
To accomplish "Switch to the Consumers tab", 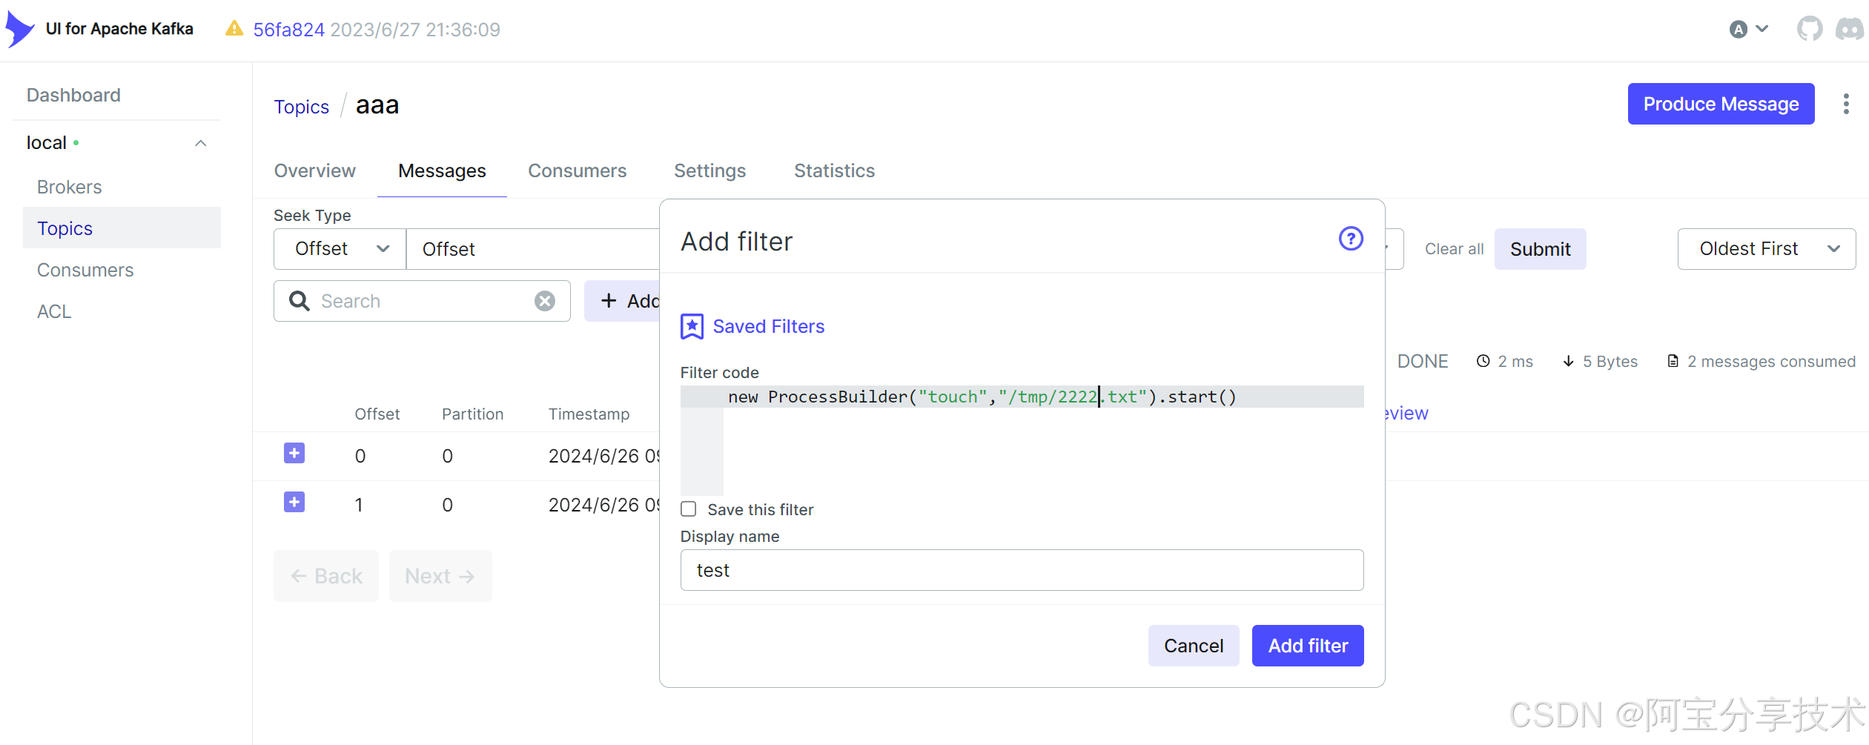I will [x=577, y=170].
